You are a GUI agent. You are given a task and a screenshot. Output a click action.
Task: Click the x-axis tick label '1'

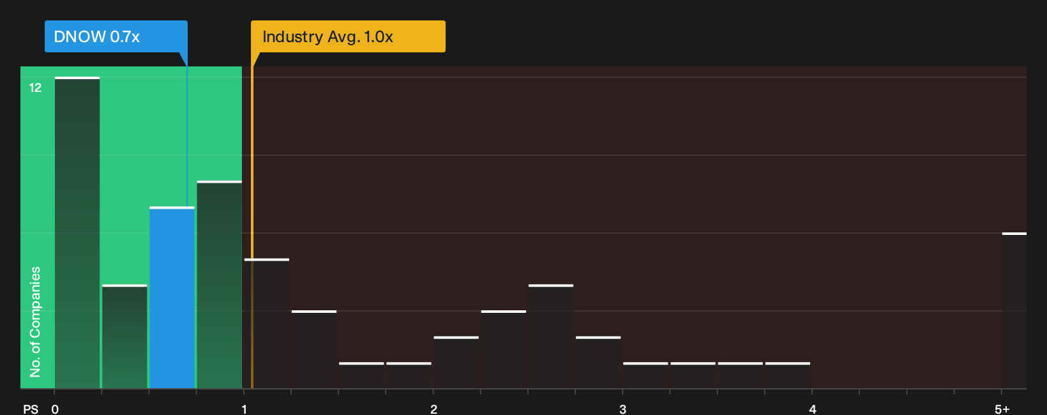[x=244, y=409]
